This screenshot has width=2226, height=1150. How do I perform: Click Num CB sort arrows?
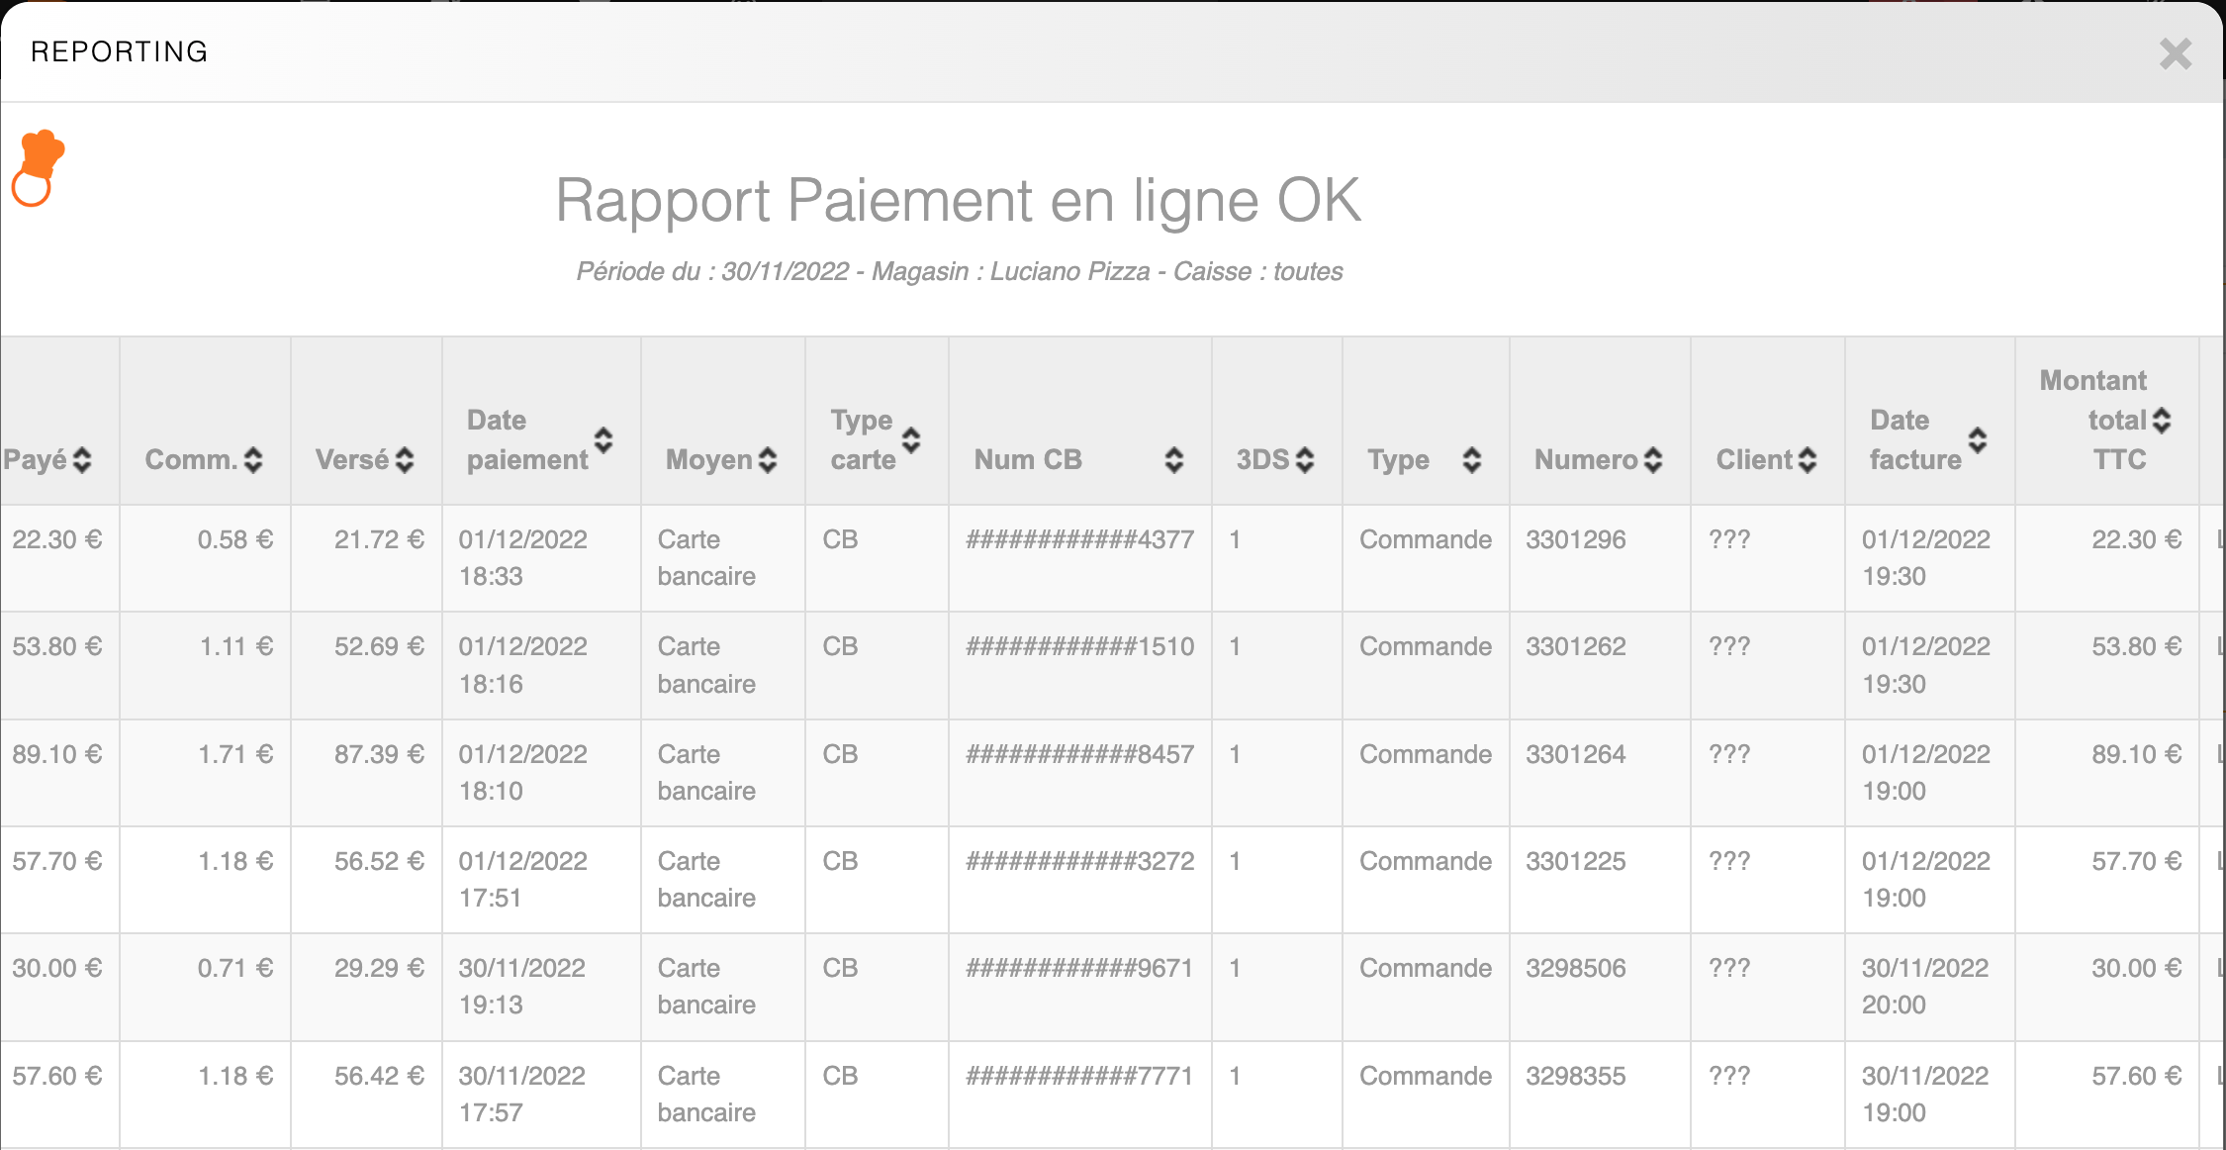click(x=1173, y=460)
